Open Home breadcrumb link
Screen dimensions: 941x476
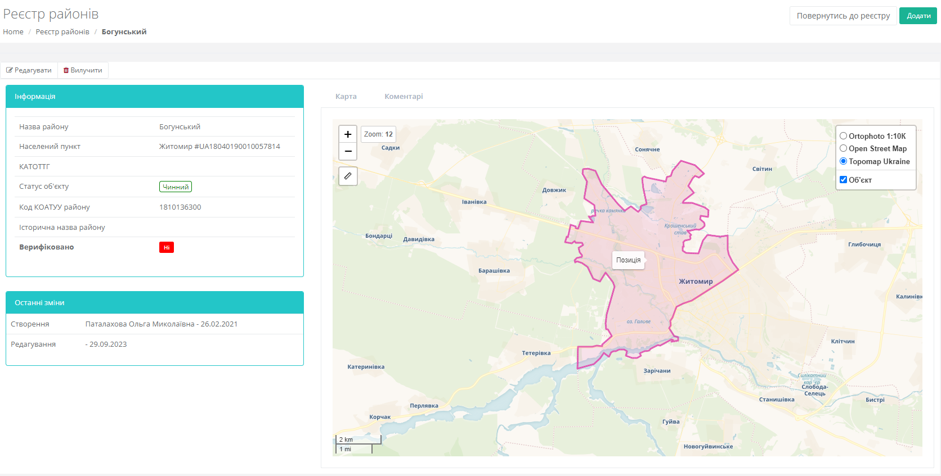click(x=13, y=32)
